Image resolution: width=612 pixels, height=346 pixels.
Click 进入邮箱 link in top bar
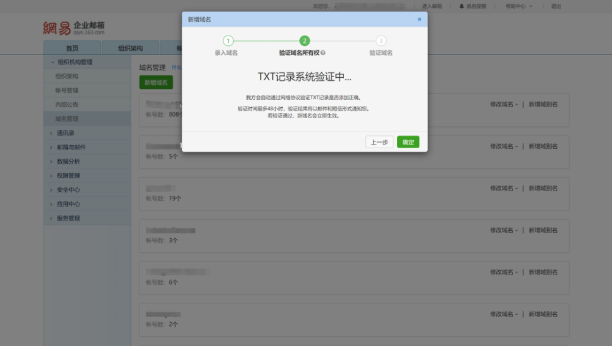tap(431, 6)
